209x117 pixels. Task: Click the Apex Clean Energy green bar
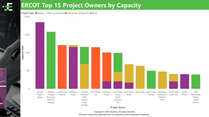[151, 80]
